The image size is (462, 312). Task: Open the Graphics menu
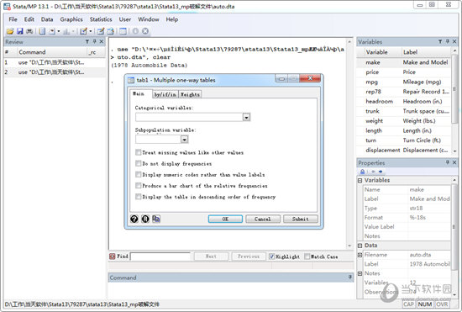(x=71, y=19)
